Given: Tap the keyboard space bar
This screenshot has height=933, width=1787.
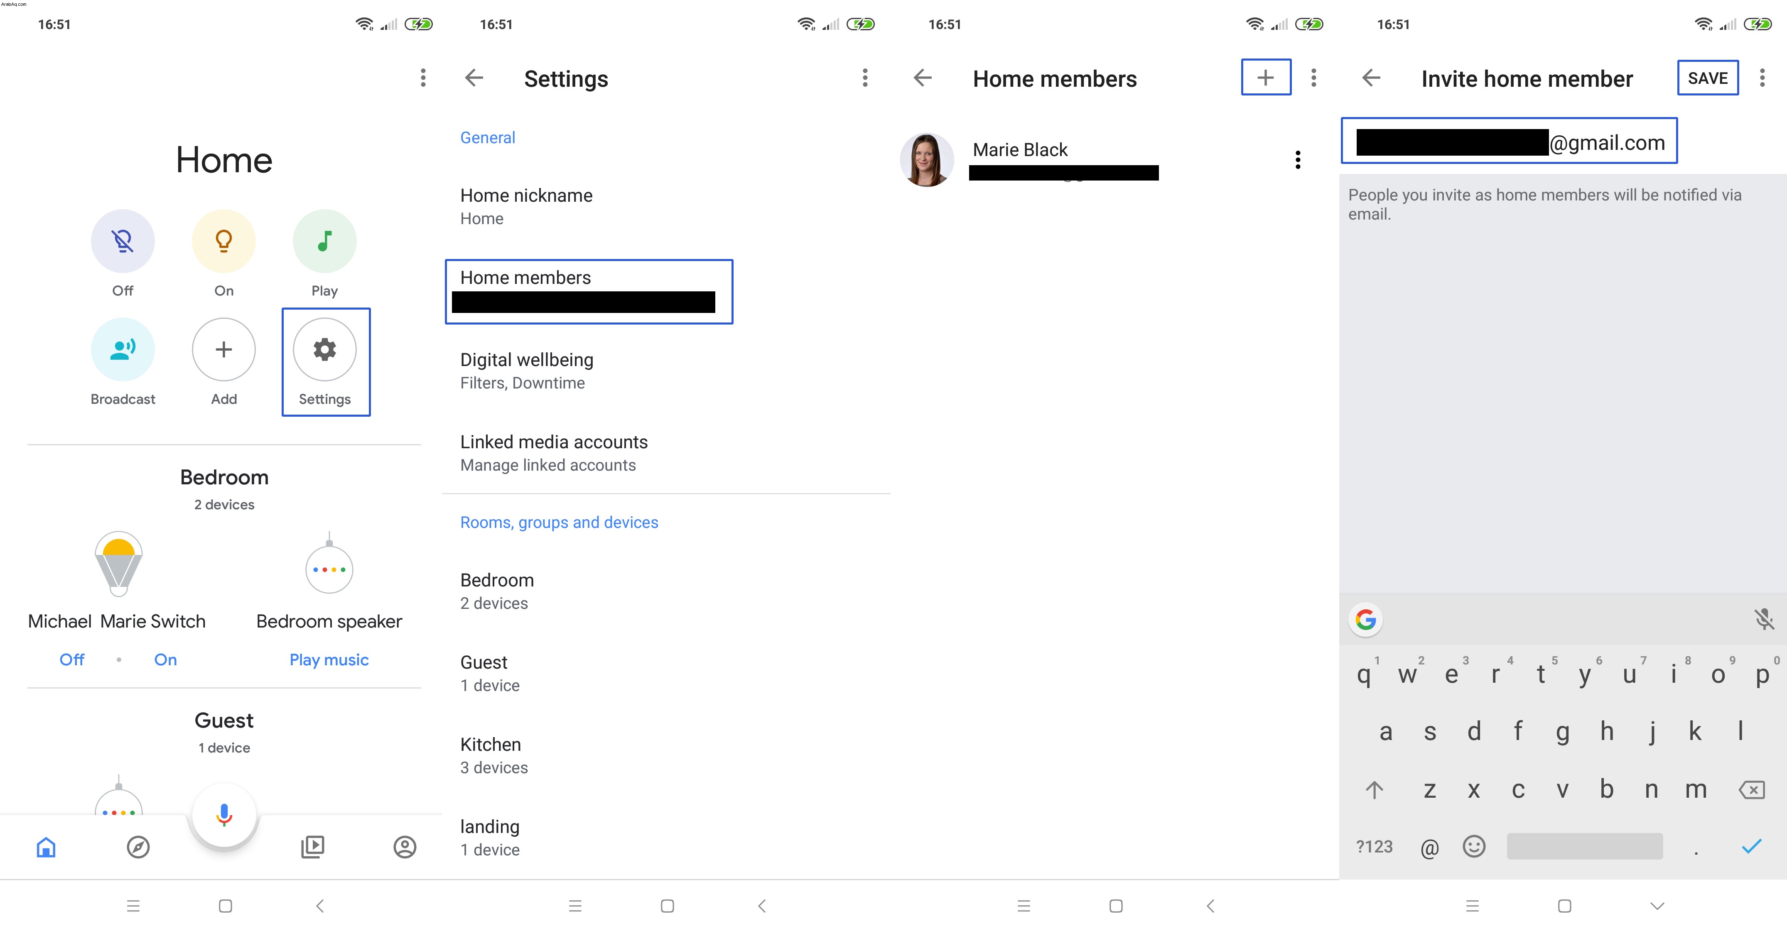Looking at the screenshot, I should tap(1584, 846).
